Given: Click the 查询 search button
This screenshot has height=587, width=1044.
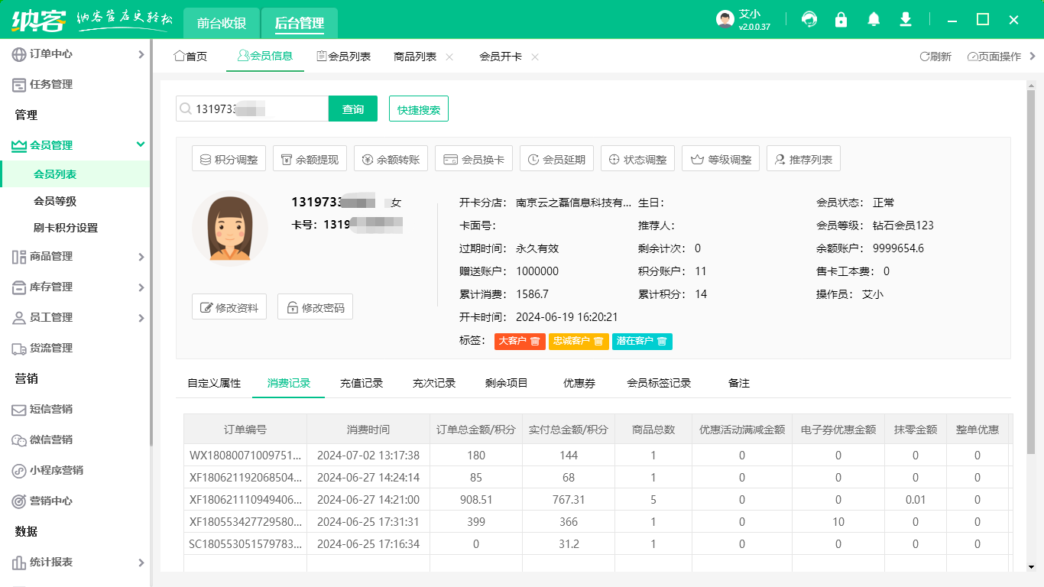Looking at the screenshot, I should tap(352, 109).
